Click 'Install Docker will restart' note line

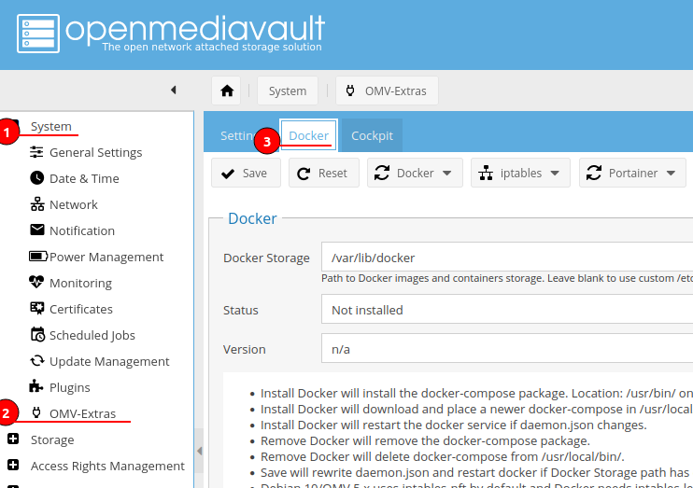coord(454,425)
